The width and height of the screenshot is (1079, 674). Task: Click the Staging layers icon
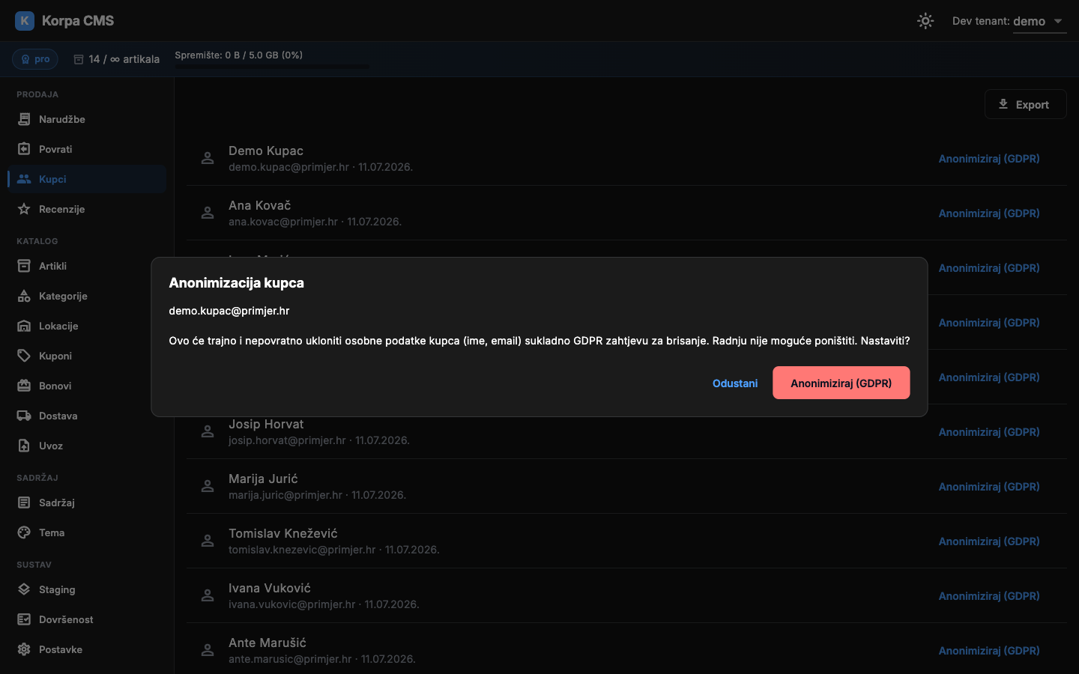[24, 589]
